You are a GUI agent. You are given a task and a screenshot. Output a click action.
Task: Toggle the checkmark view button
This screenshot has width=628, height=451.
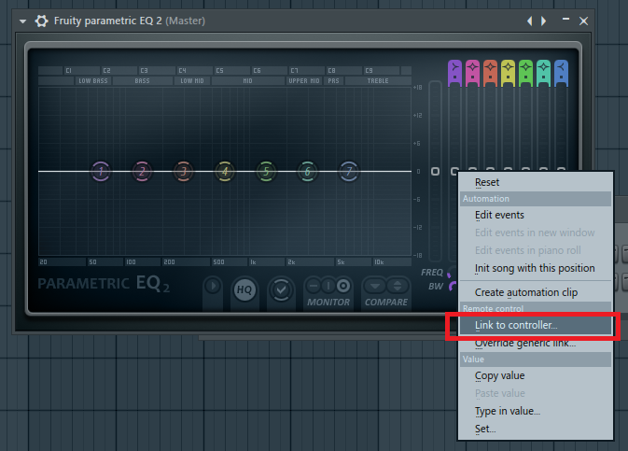pos(281,289)
